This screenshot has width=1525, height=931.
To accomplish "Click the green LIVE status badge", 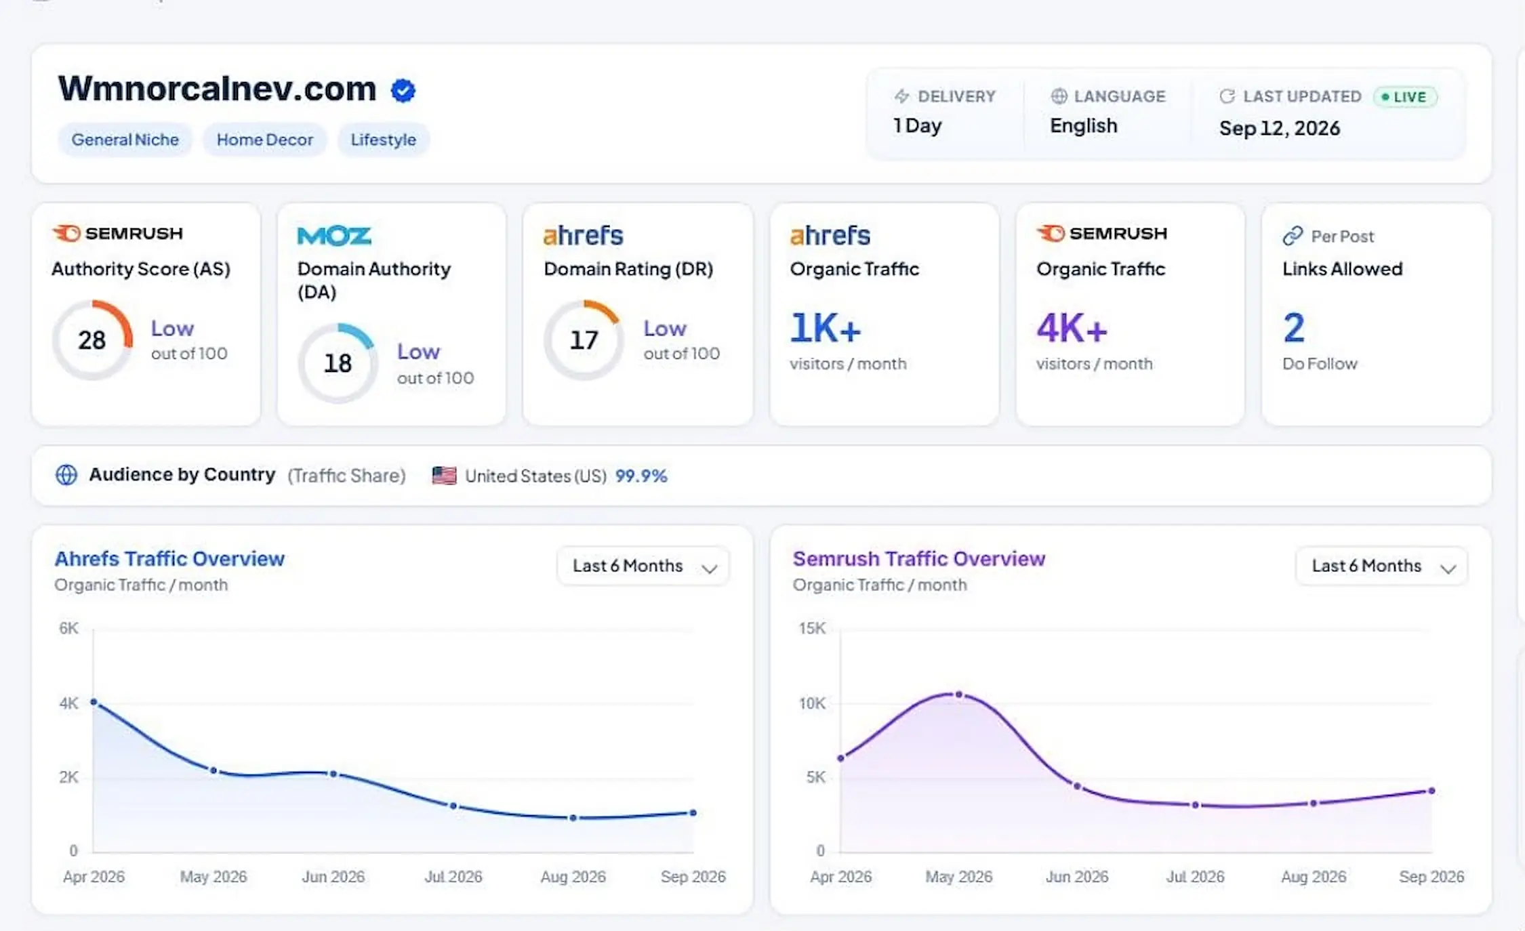I will pyautogui.click(x=1404, y=97).
